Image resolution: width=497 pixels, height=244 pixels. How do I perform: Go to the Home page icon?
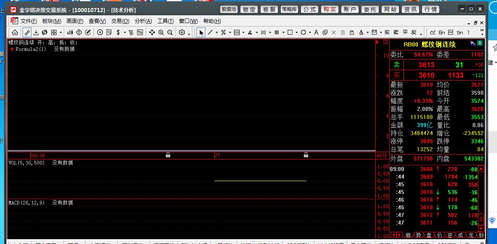[15, 33]
